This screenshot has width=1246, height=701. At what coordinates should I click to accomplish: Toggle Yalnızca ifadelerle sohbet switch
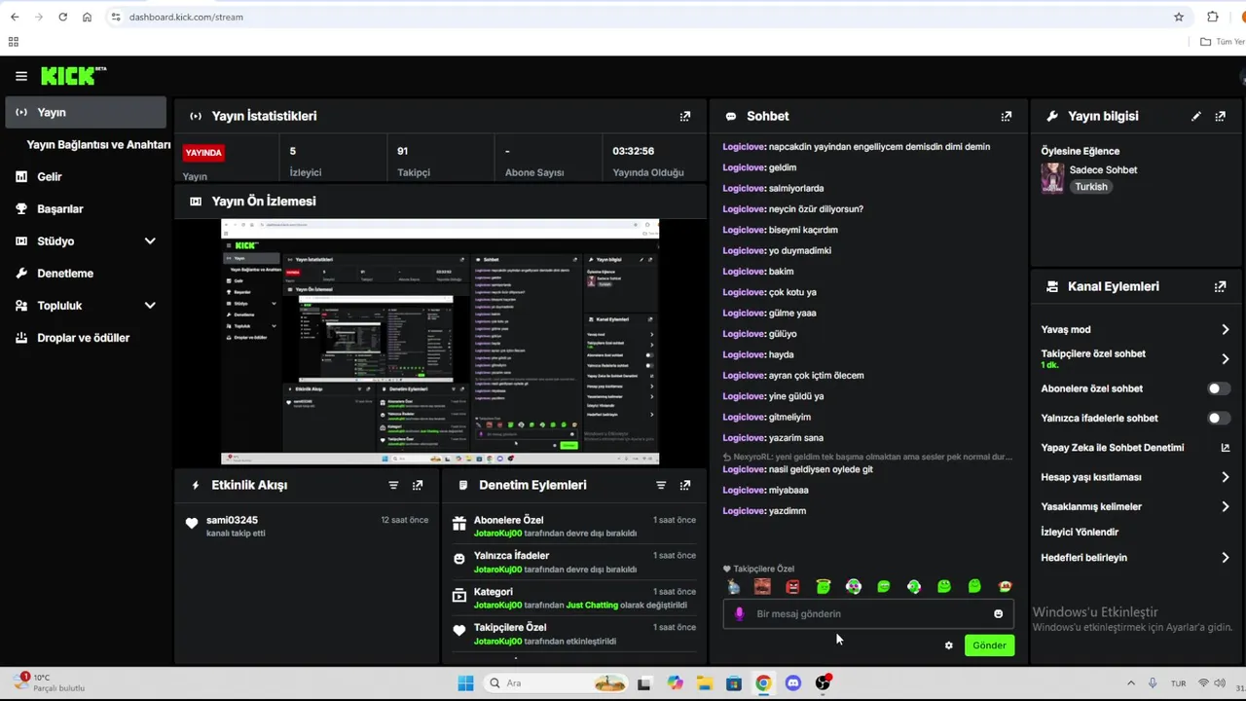[1218, 418]
